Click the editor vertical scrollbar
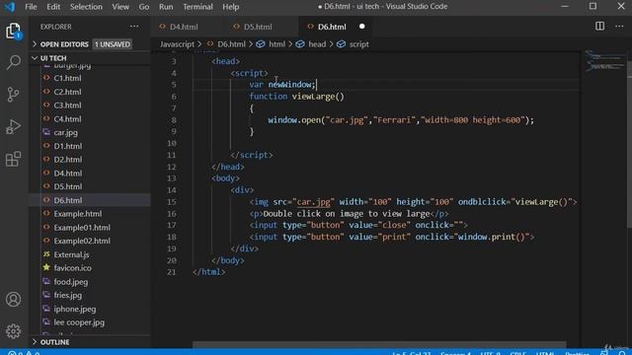 click(x=629, y=145)
